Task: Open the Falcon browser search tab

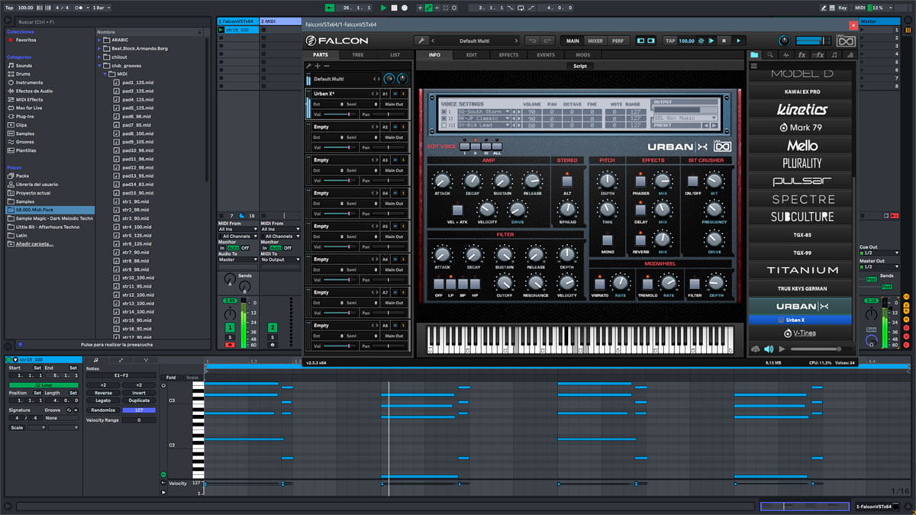Action: coord(770,55)
